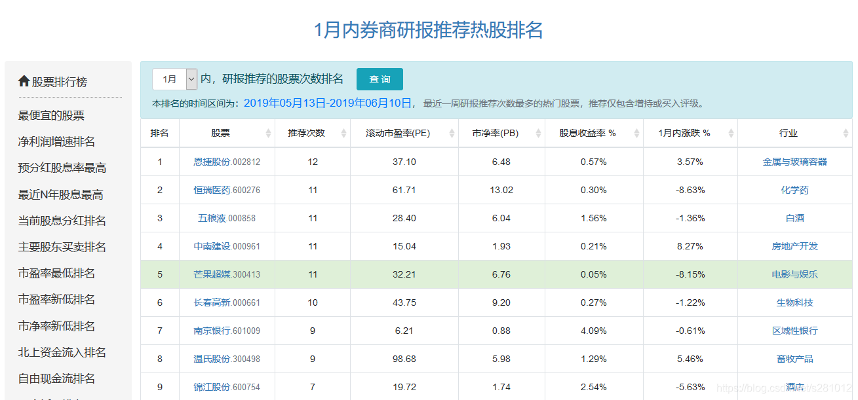
Task: Open 市盈率新低排名 in sidebar
Action: click(x=56, y=299)
